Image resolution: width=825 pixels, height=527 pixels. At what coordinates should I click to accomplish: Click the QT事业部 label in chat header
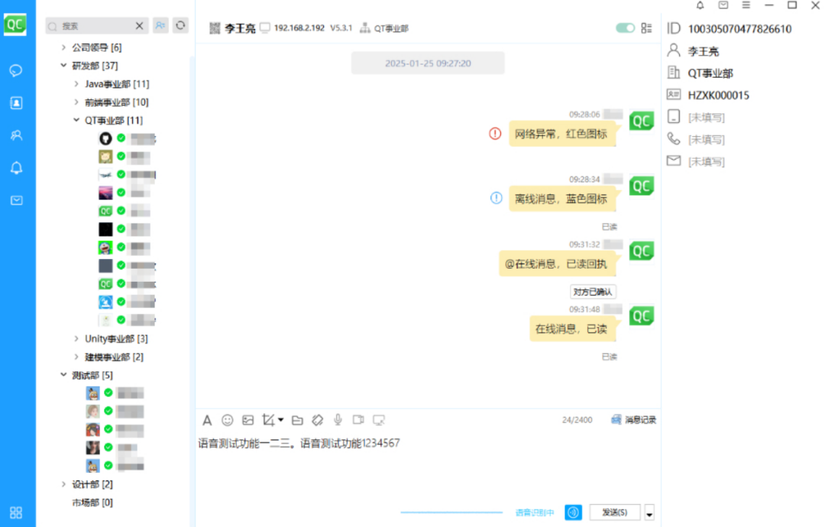(391, 28)
